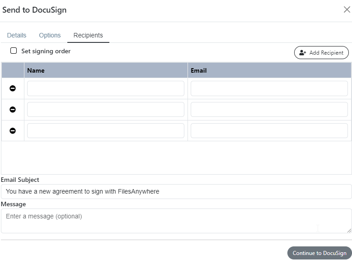Click the second recipient Name field
Viewport: 352px width, 264px height.
[106, 109]
